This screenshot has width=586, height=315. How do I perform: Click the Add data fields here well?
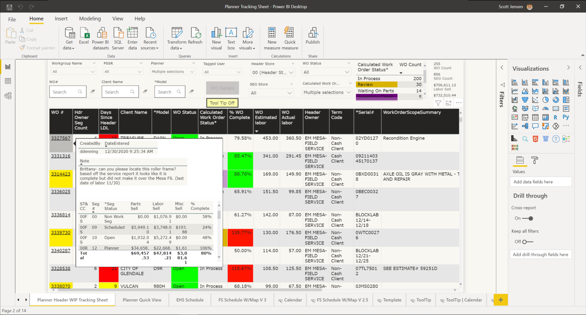click(541, 182)
